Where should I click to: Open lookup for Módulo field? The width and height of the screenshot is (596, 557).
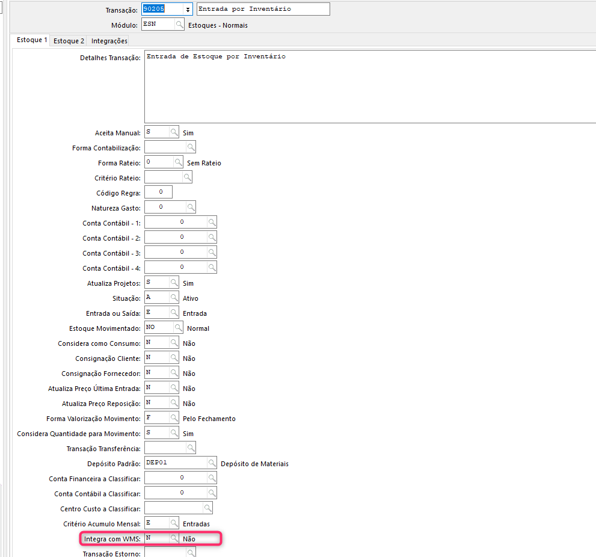tap(179, 24)
